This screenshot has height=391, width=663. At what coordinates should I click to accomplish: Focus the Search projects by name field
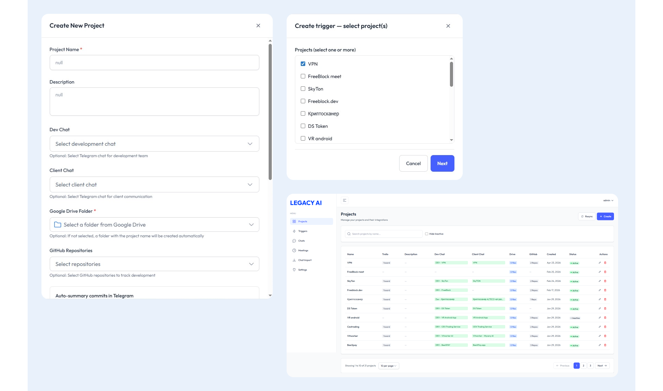pos(384,234)
